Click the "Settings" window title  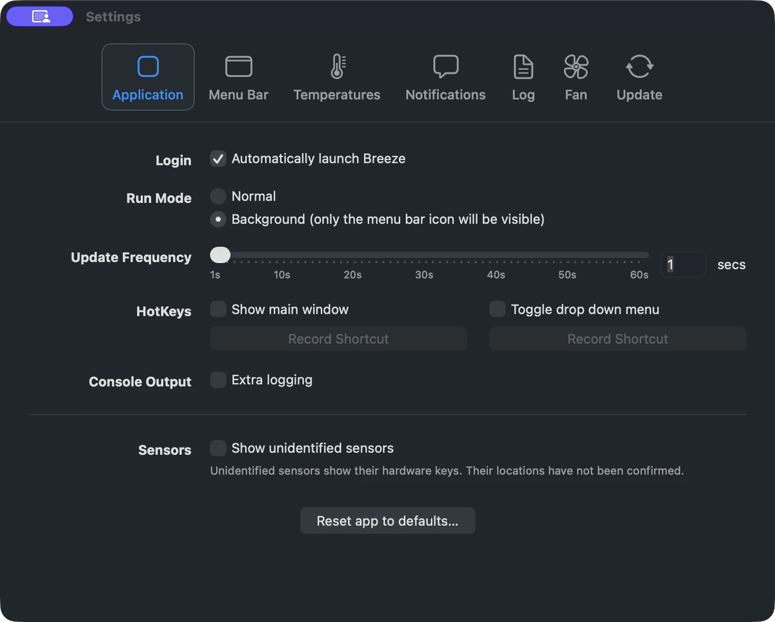pos(113,17)
